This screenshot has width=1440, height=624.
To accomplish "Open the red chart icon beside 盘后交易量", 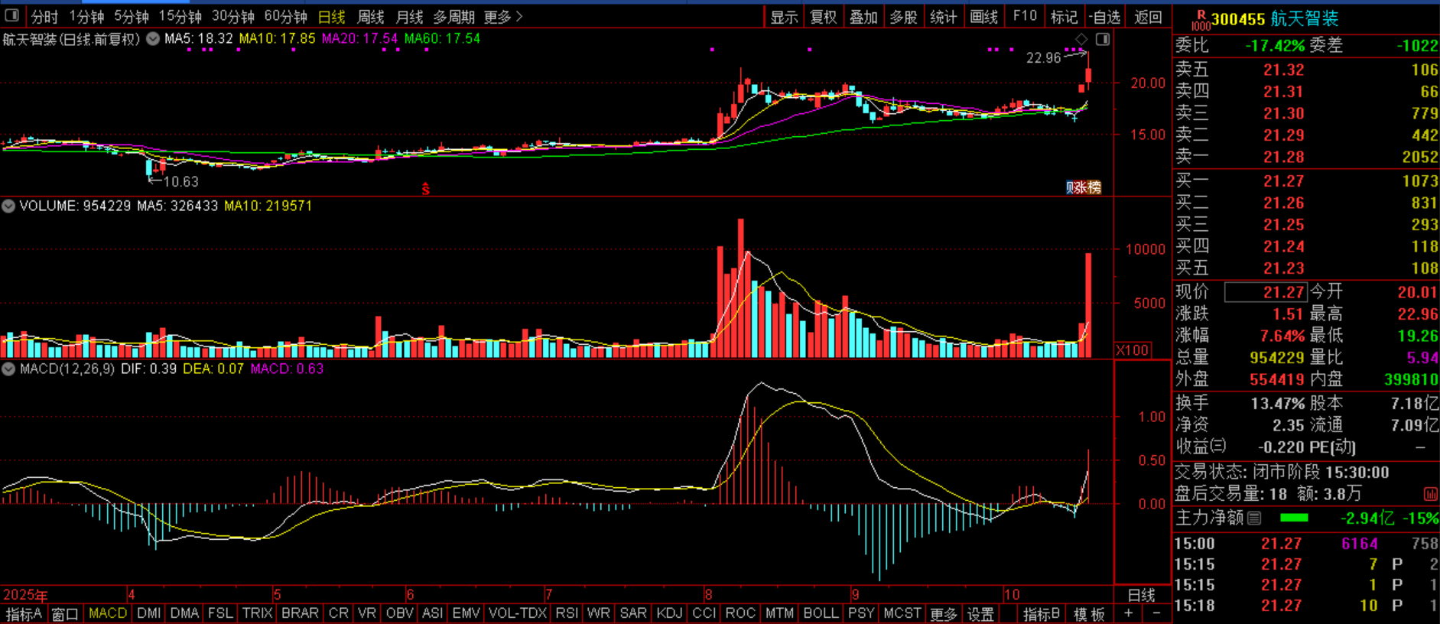I will click(1430, 494).
